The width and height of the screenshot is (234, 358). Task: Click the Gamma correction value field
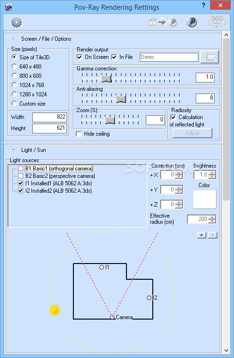205,77
